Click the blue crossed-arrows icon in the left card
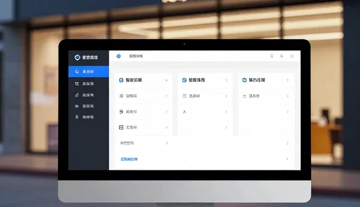360x207 pixels. [x=121, y=96]
